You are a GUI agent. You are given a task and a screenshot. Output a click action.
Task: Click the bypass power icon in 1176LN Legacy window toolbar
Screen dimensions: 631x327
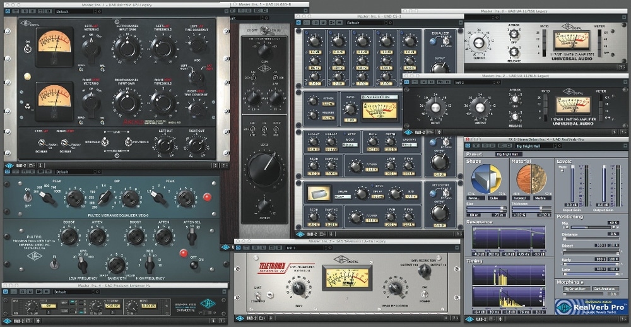407,82
